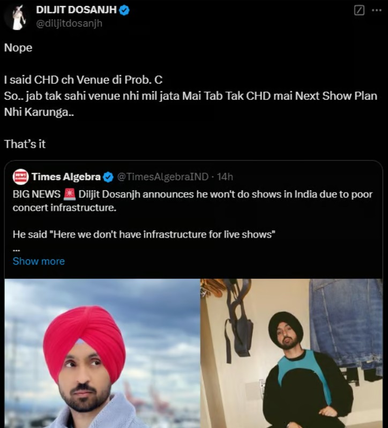388x428 pixels.
Task: Click the "That's it" closing line
Action: 25,144
